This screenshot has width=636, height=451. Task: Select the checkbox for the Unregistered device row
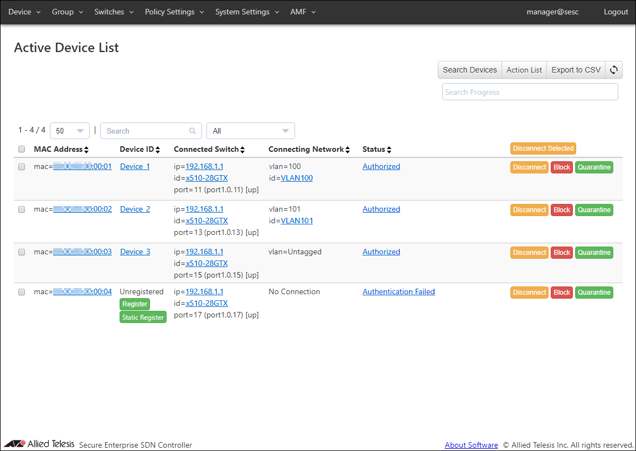point(22,292)
